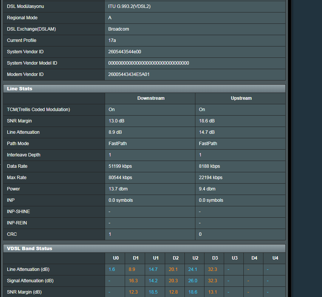322x297 pixels.
Task: Click the Regional Mode label
Action: tap(22, 18)
